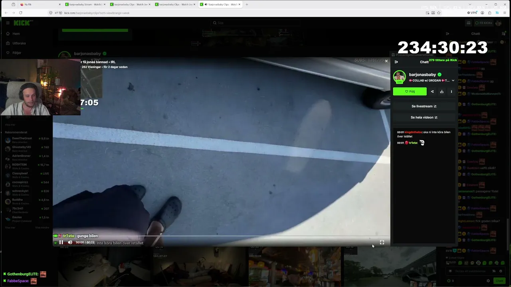
Task: Switch to the active barjonasbaby Clips tab
Action: (220, 4)
